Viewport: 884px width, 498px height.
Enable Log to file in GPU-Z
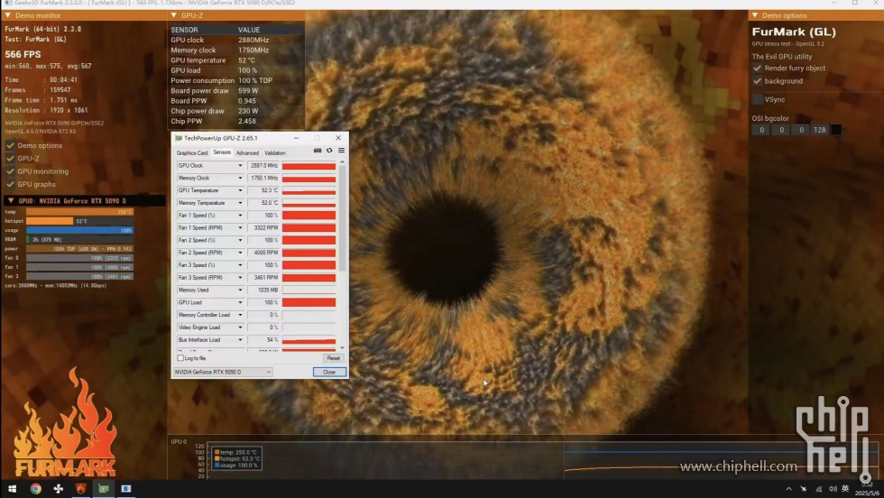(x=180, y=358)
